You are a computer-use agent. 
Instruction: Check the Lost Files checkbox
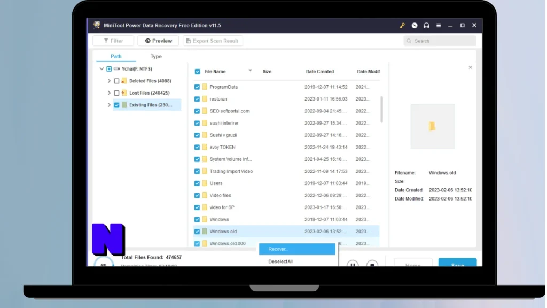(x=116, y=93)
